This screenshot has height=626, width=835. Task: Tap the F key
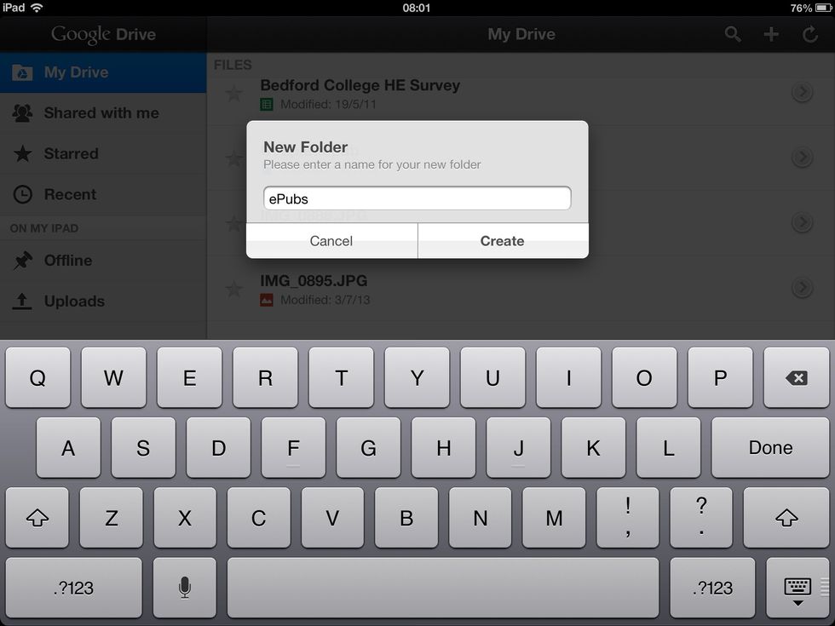click(x=293, y=448)
